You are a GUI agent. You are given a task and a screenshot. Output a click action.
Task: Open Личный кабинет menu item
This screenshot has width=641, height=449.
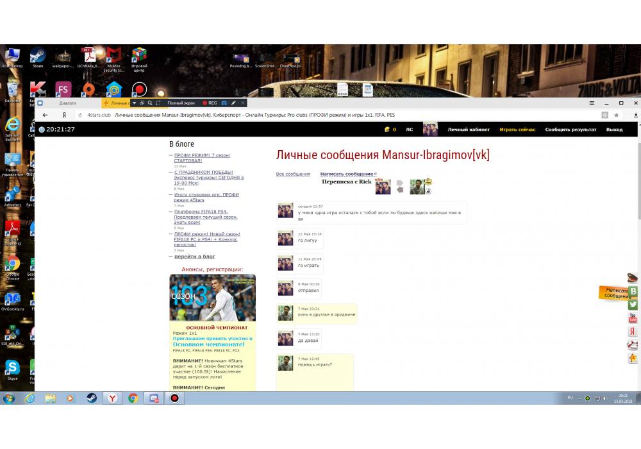click(x=469, y=129)
